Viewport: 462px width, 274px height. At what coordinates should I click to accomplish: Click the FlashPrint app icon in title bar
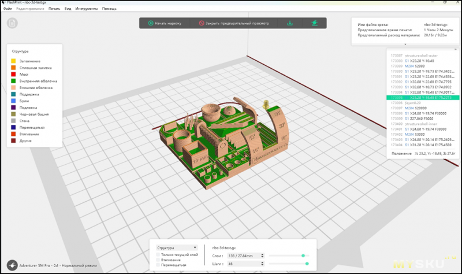point(4,2)
